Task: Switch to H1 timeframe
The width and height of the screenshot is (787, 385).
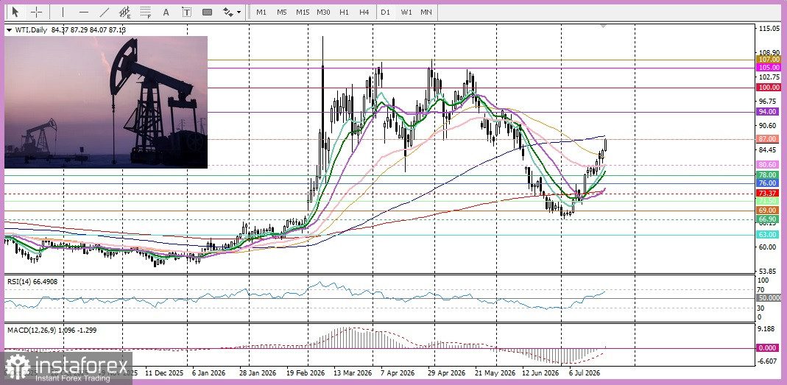Action: pos(344,12)
